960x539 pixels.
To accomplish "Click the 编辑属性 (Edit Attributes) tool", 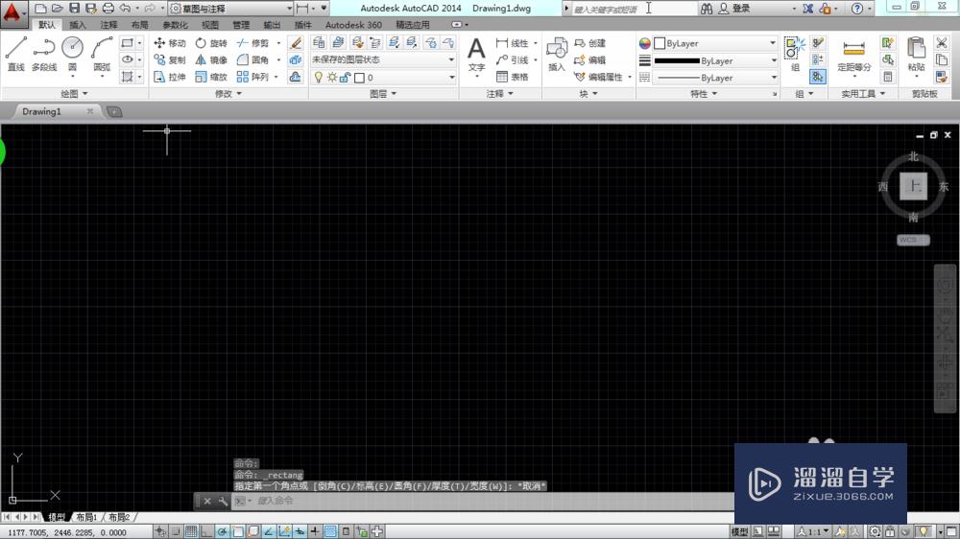I will click(x=599, y=77).
